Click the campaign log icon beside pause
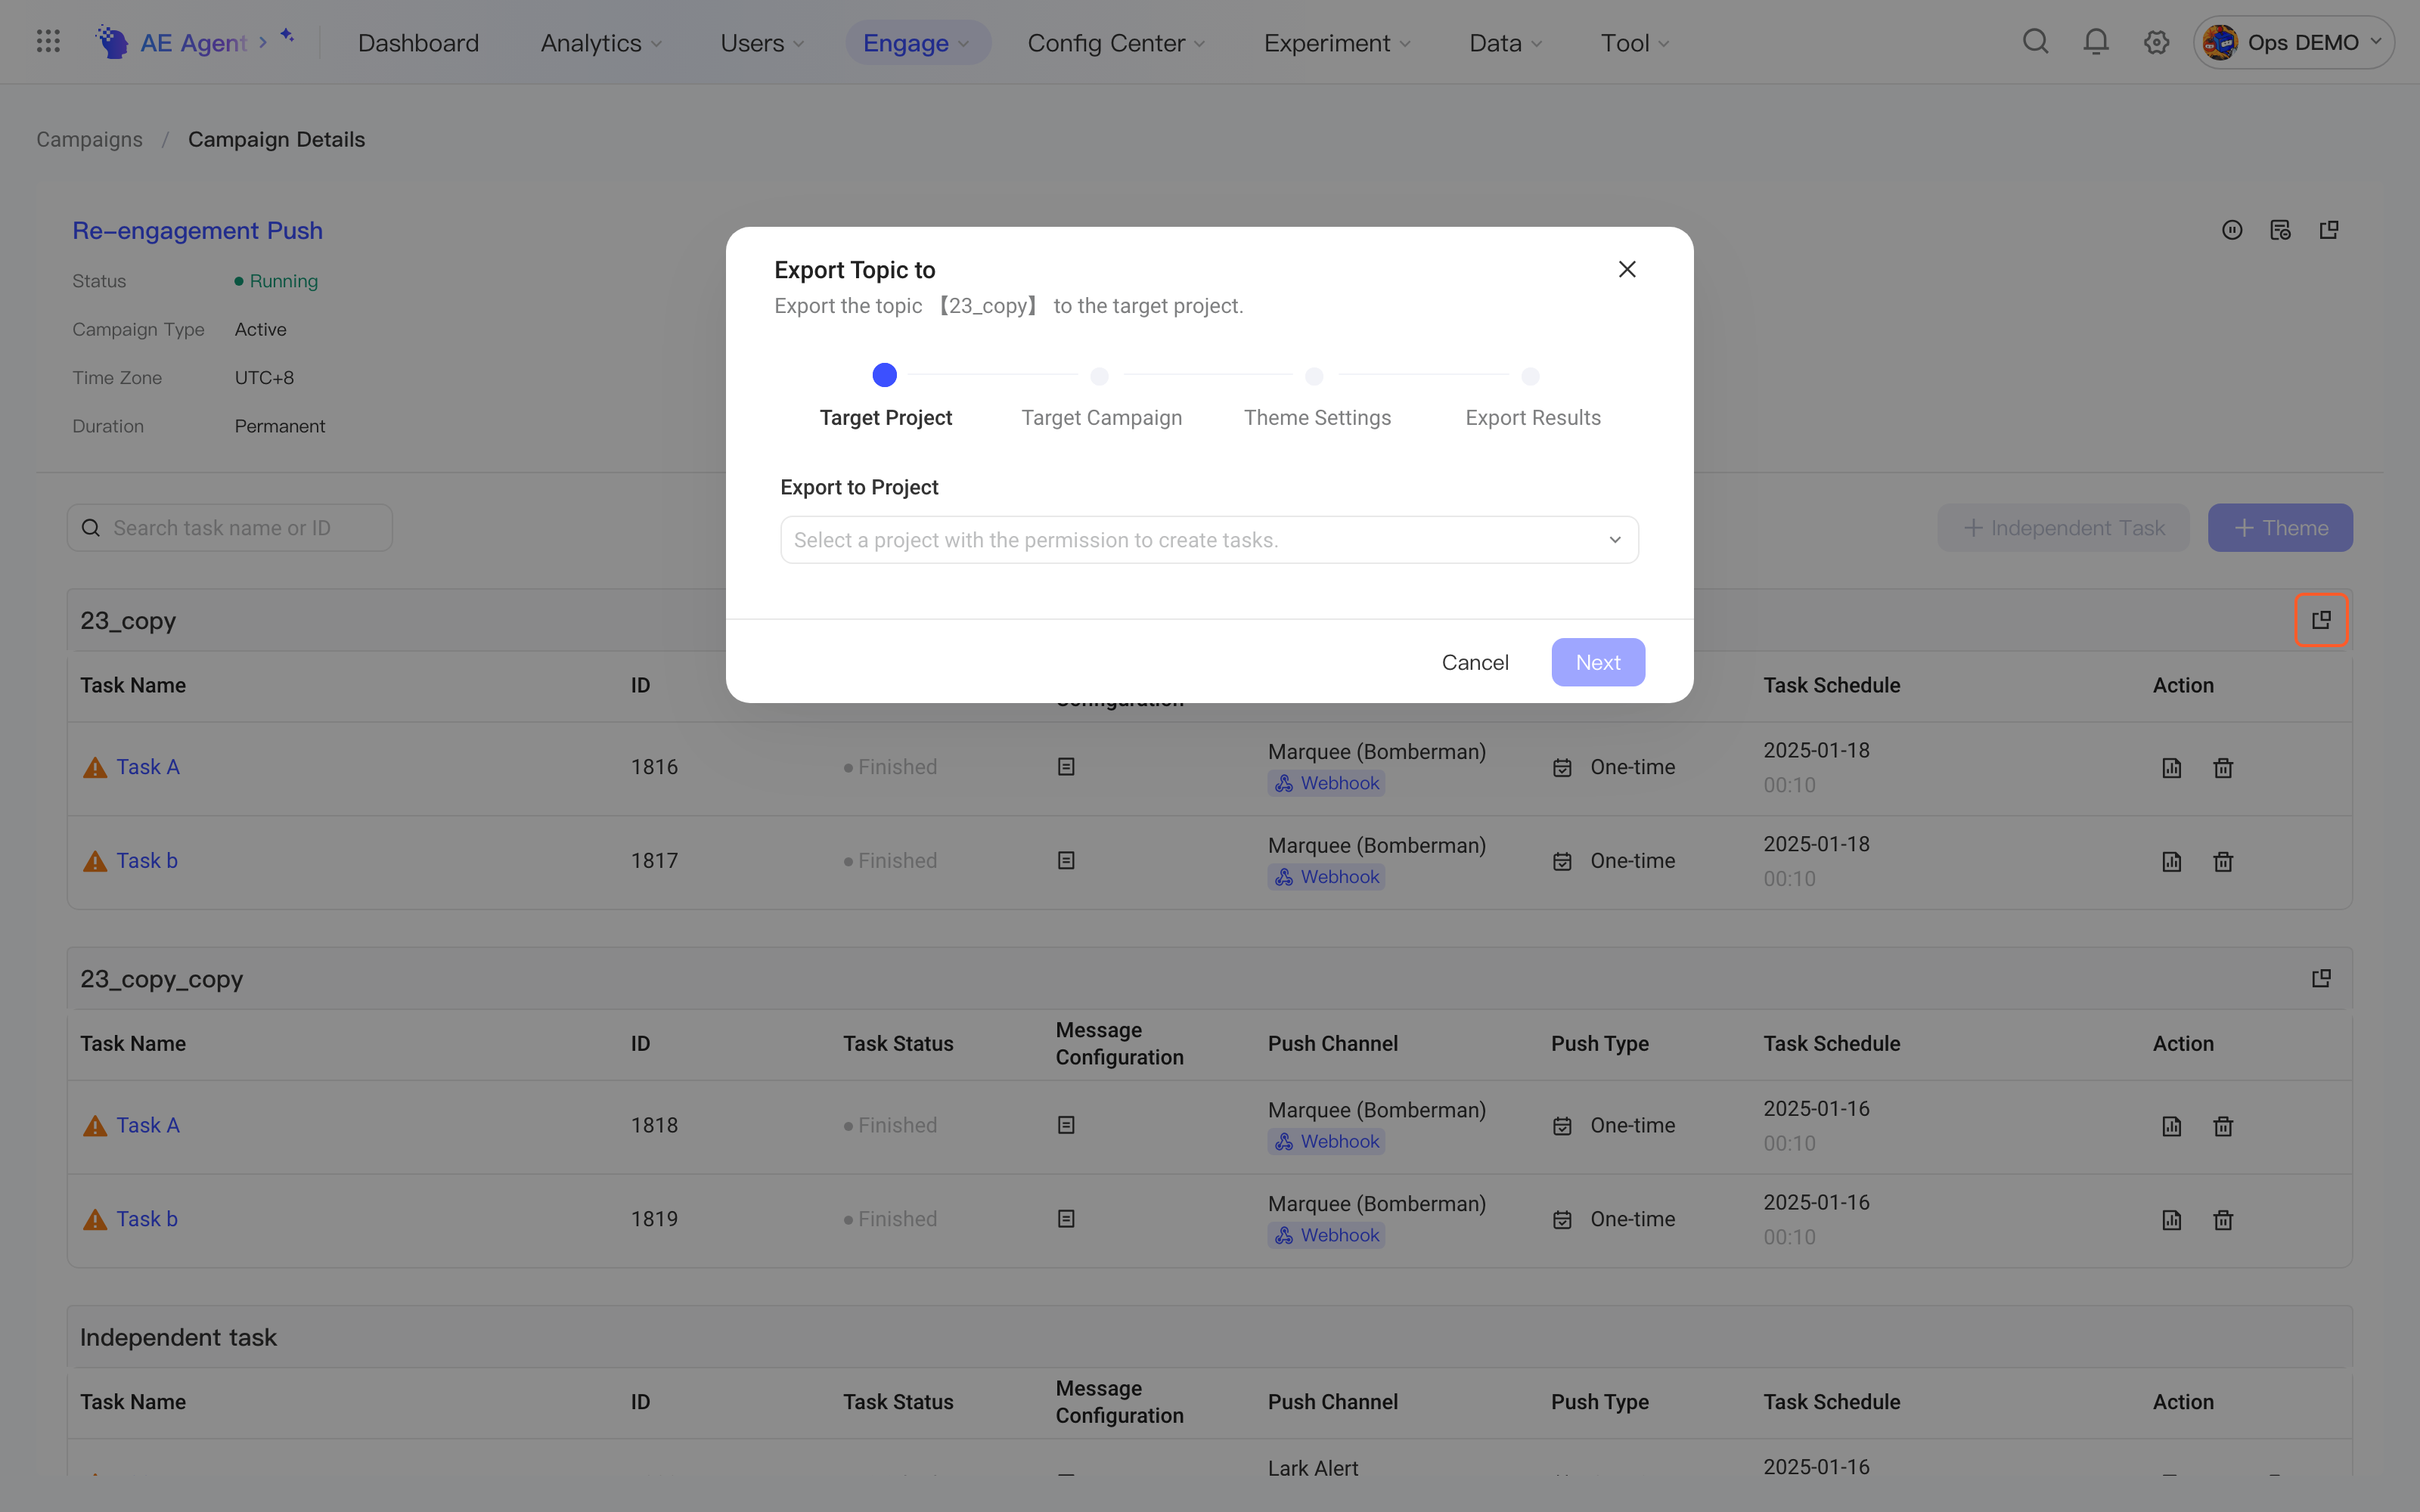Screen dimensions: 2420x1512 pos(2280,230)
